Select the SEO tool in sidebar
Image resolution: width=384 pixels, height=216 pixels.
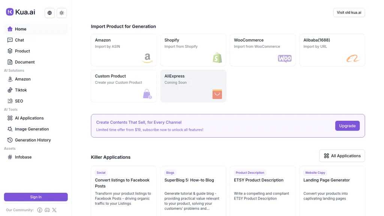pos(9,100)
